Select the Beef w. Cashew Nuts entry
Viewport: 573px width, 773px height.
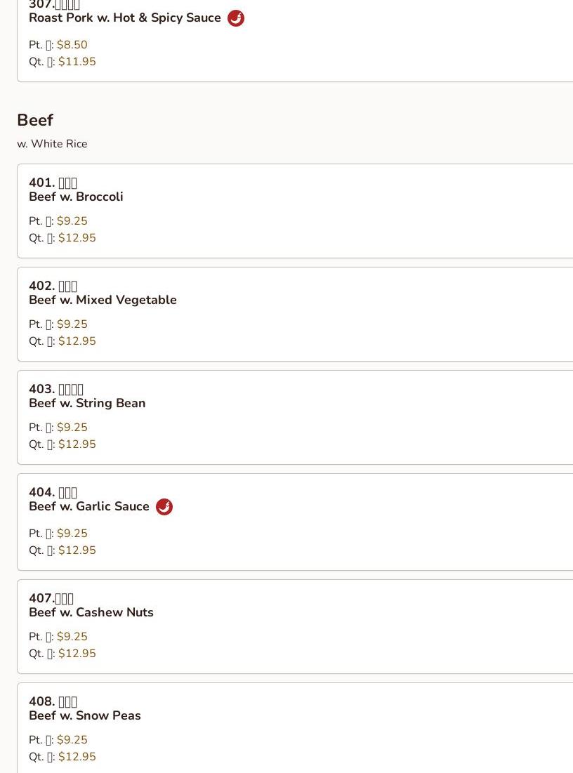[91, 612]
